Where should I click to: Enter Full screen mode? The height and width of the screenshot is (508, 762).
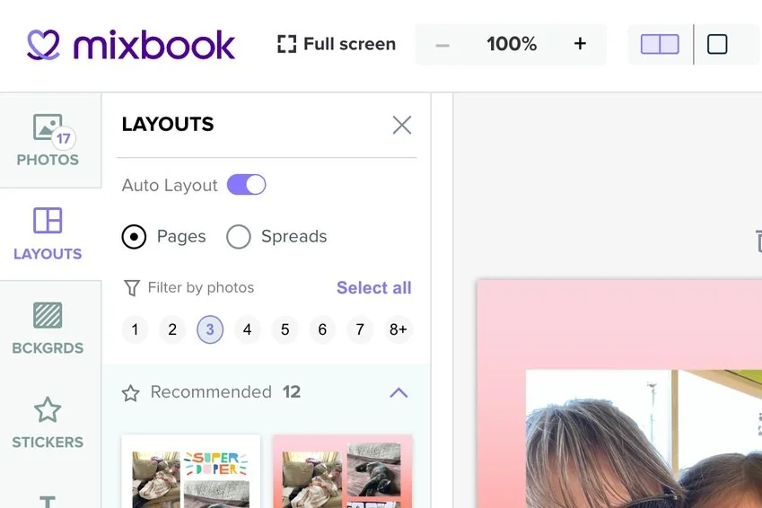coord(337,44)
